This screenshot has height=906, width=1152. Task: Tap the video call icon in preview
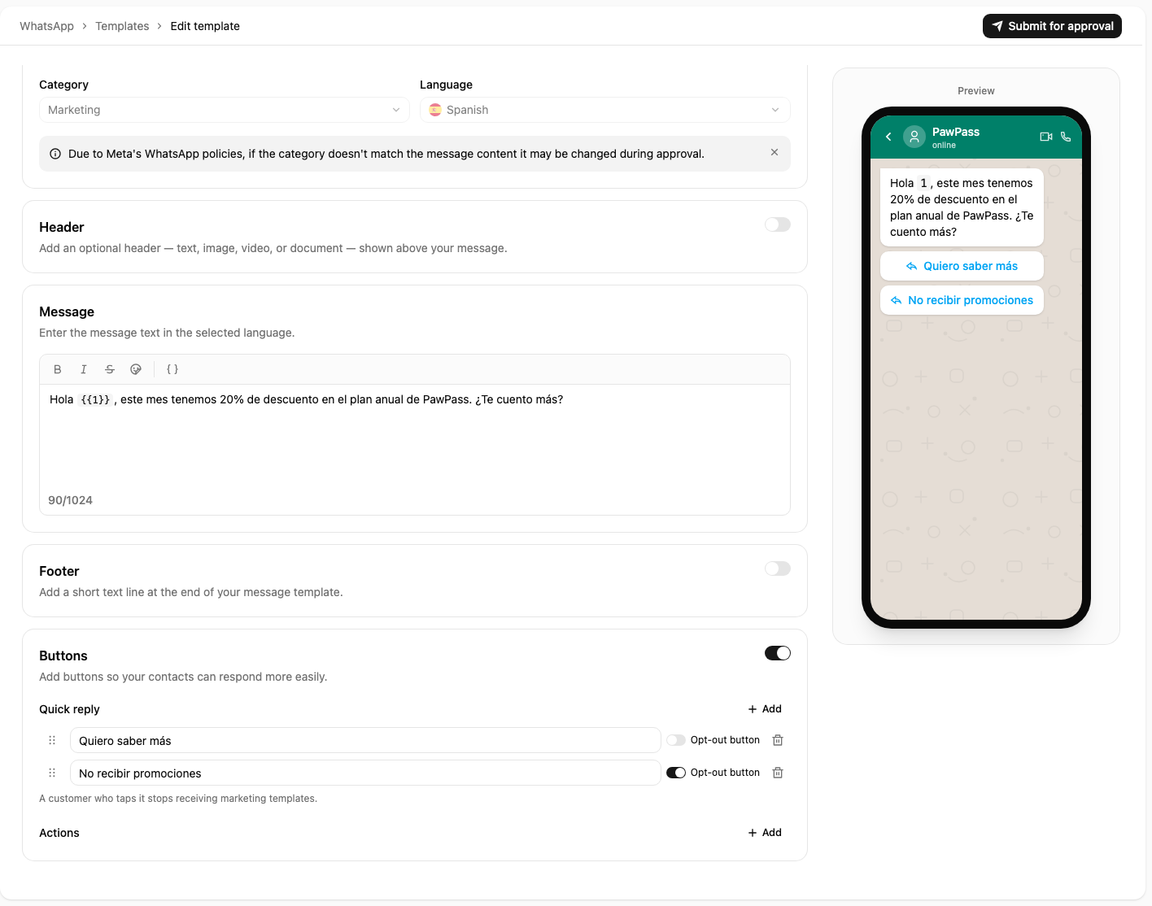click(1046, 137)
